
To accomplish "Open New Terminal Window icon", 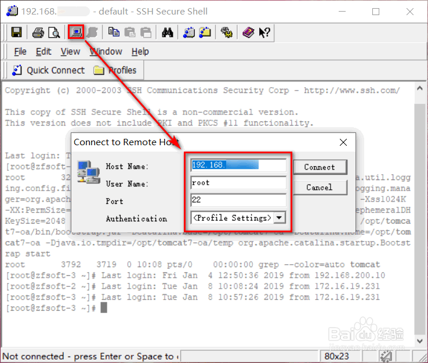I will tap(189, 33).
